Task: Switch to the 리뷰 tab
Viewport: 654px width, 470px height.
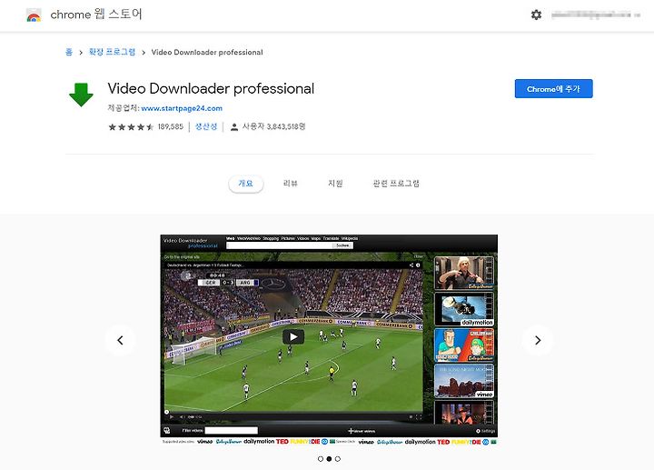Action: [x=291, y=184]
